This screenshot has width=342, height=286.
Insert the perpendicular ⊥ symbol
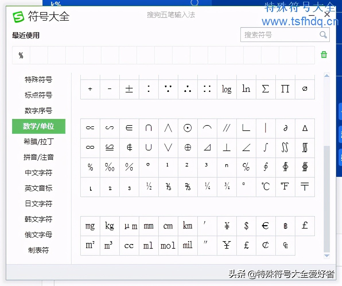pos(227,148)
